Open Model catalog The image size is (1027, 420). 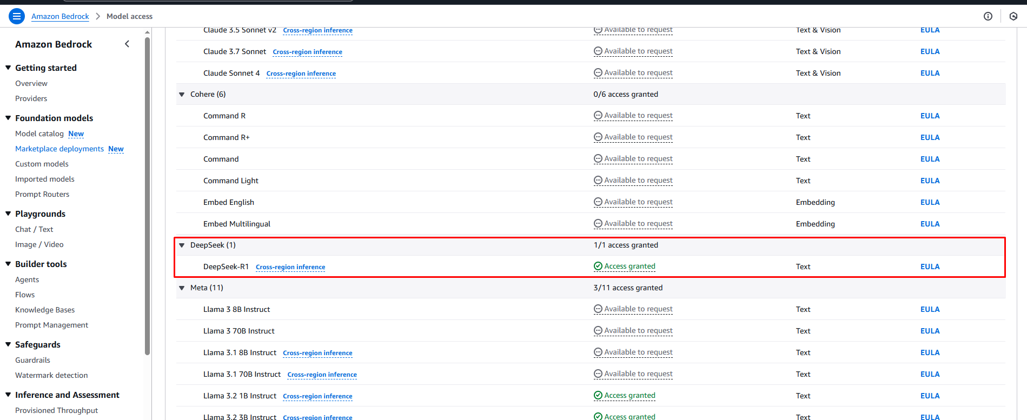pos(39,134)
